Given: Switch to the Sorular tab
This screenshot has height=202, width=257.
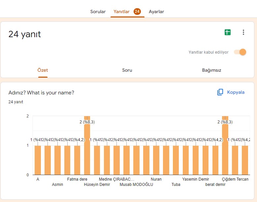Looking at the screenshot, I should click(98, 12).
